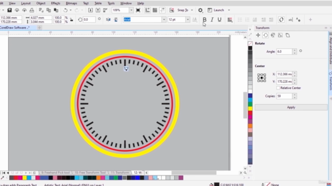Open the Snap To dropdown

[192, 10]
